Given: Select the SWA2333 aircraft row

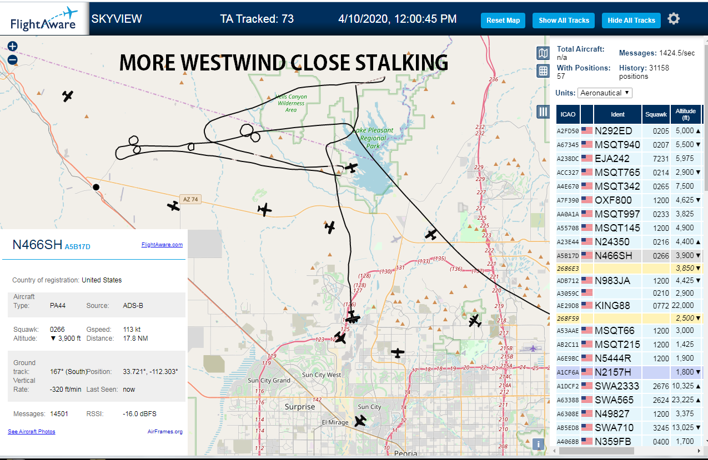Looking at the screenshot, I should 629,386.
